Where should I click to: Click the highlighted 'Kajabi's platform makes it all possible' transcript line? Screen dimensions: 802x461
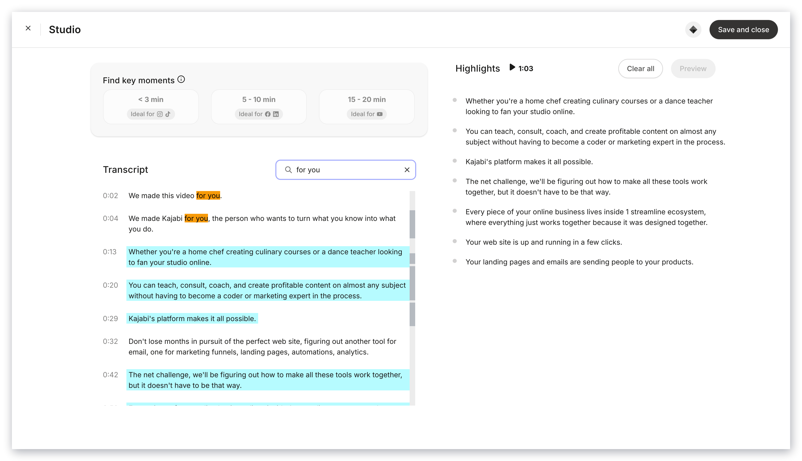pos(192,319)
